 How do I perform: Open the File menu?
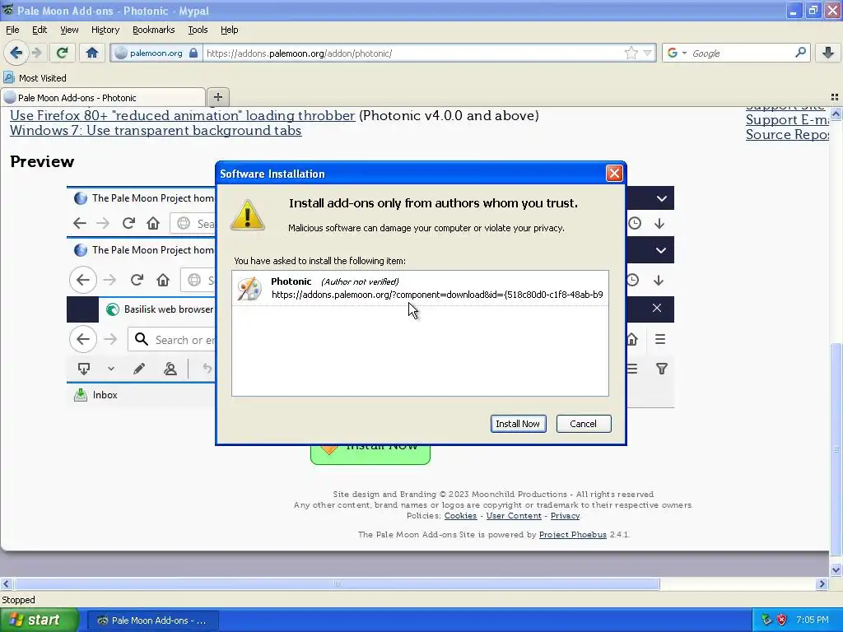(x=12, y=30)
